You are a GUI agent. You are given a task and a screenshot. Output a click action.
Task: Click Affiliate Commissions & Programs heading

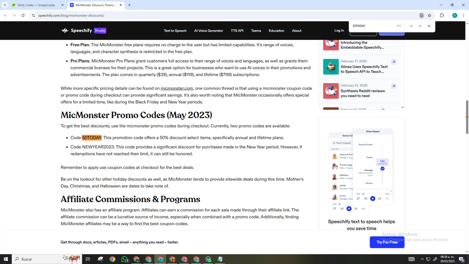click(130, 199)
